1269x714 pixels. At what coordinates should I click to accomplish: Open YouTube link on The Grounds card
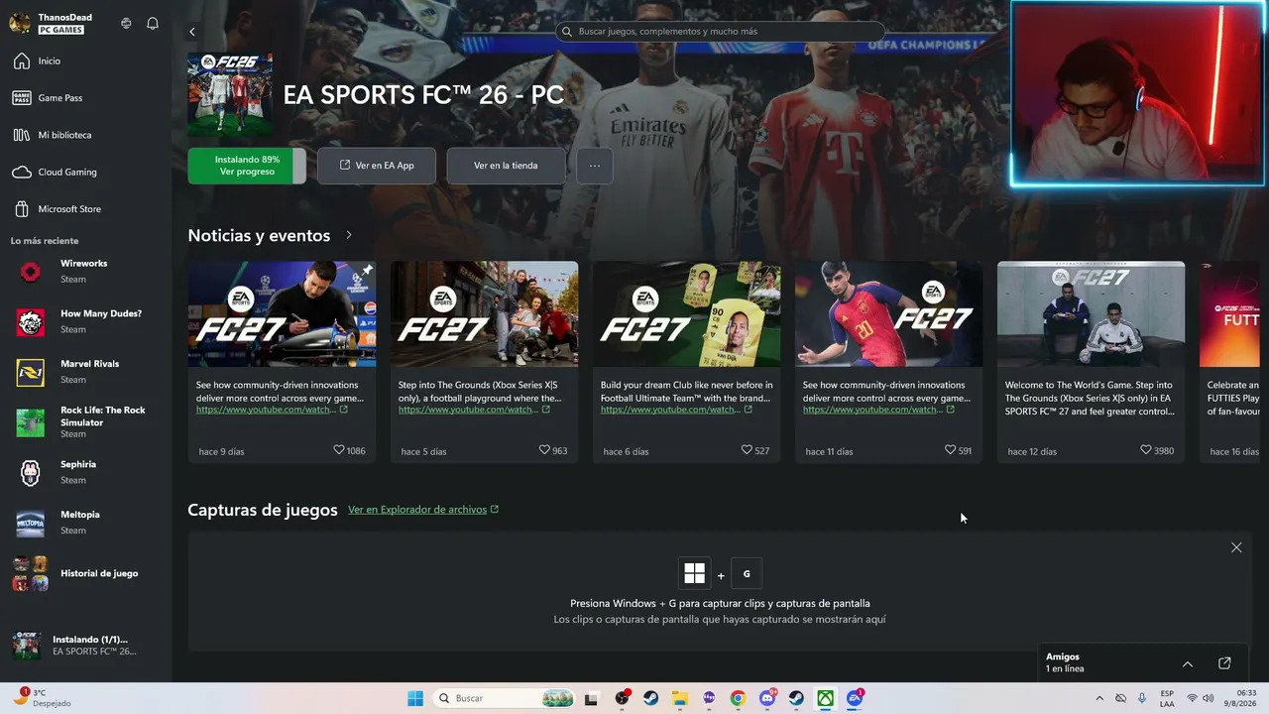click(x=474, y=410)
